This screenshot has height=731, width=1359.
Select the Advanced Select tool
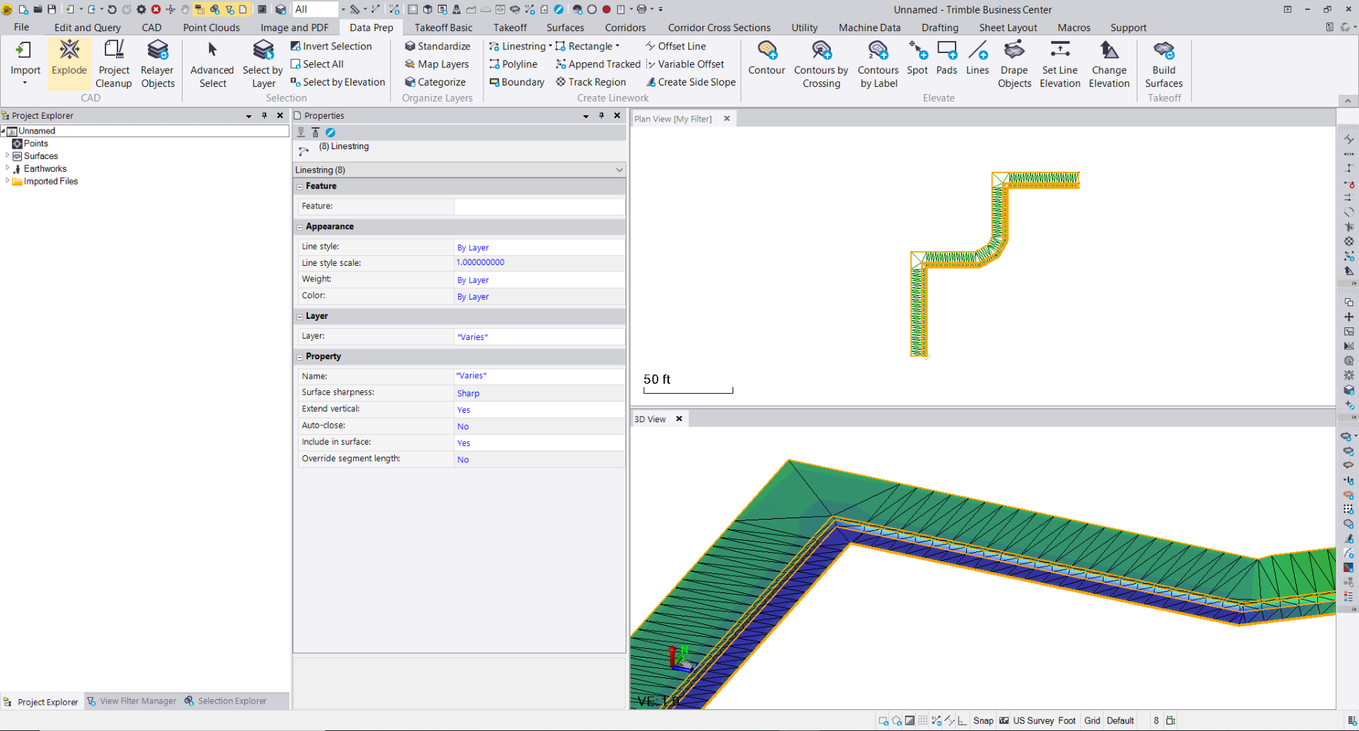[212, 62]
